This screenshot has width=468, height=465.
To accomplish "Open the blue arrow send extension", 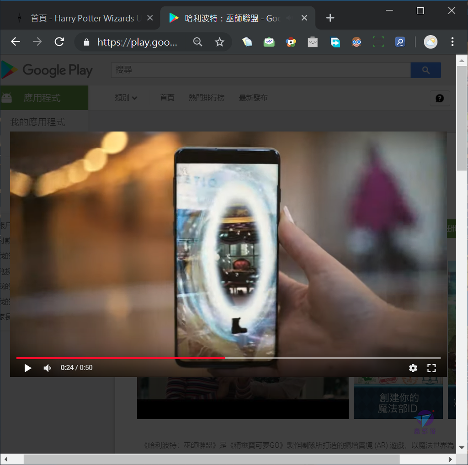I will 335,42.
